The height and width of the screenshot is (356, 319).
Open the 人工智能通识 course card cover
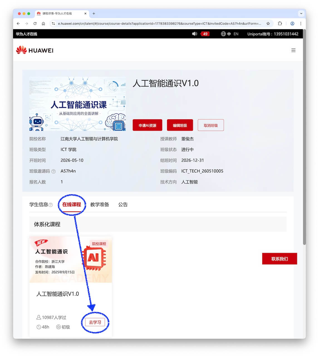[71, 259]
